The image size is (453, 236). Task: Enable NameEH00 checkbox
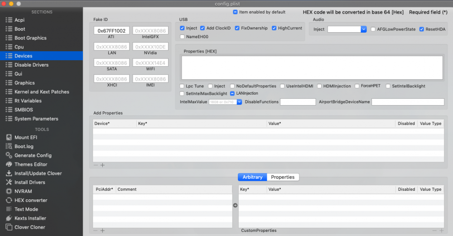[x=182, y=37]
